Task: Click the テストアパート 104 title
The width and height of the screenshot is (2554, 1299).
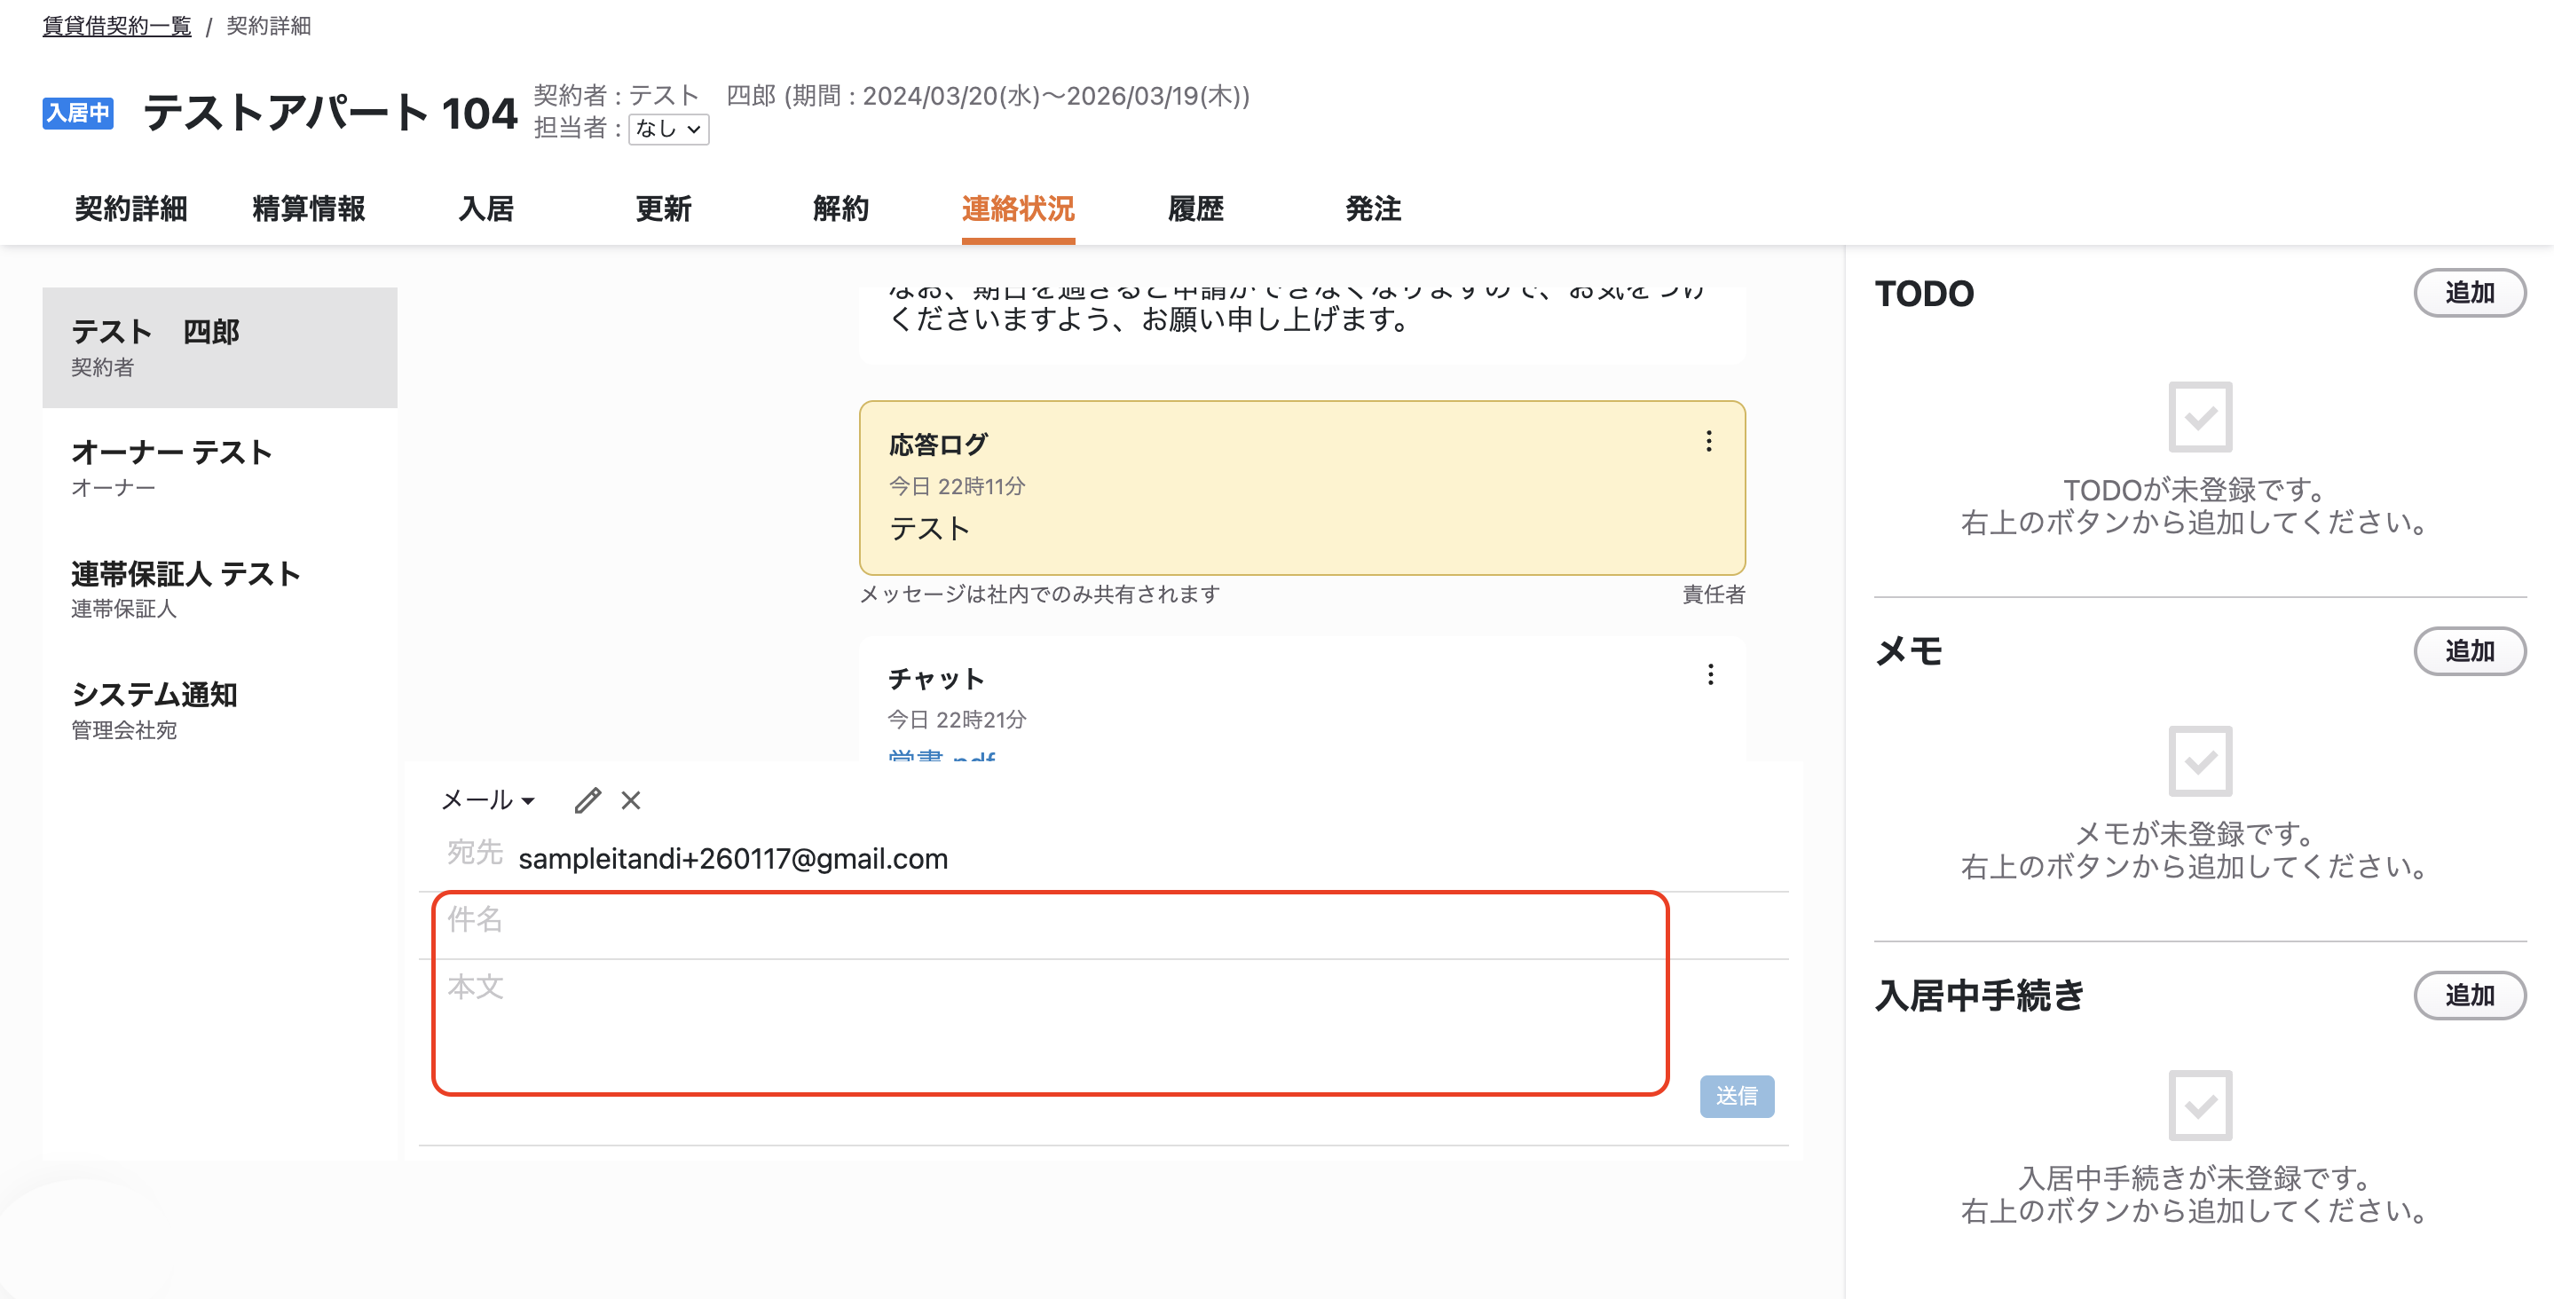Action: coord(330,113)
